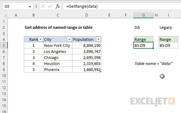Select the Rank cell in Phoenix's row
The image size is (181, 113).
[33, 69]
